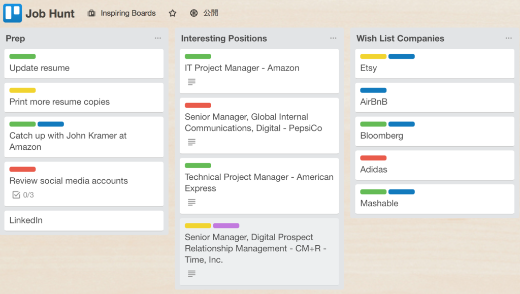
Task: Open the Update resume card
Action: [84, 63]
